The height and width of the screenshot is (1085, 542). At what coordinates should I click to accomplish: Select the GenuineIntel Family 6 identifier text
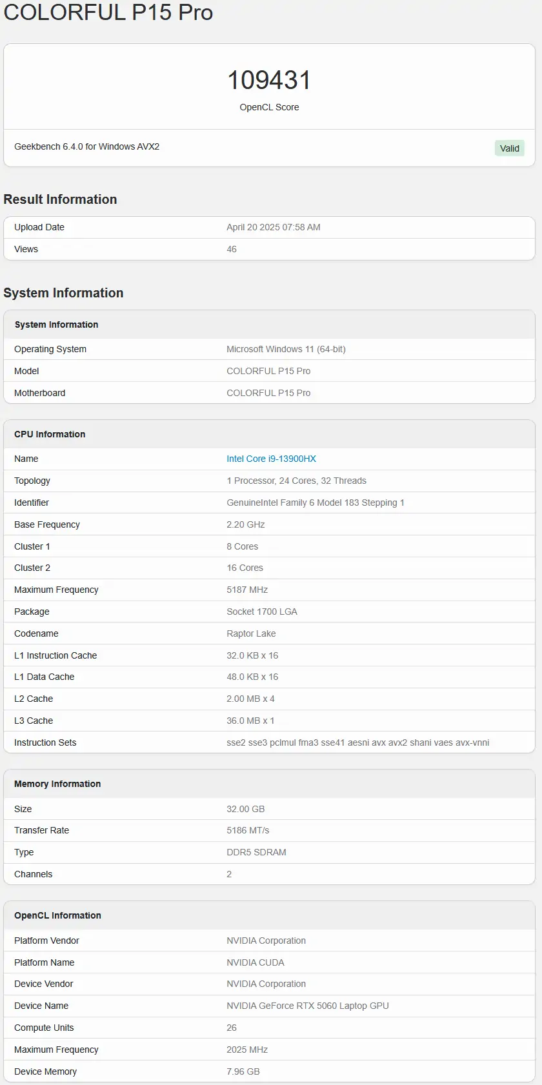point(316,503)
